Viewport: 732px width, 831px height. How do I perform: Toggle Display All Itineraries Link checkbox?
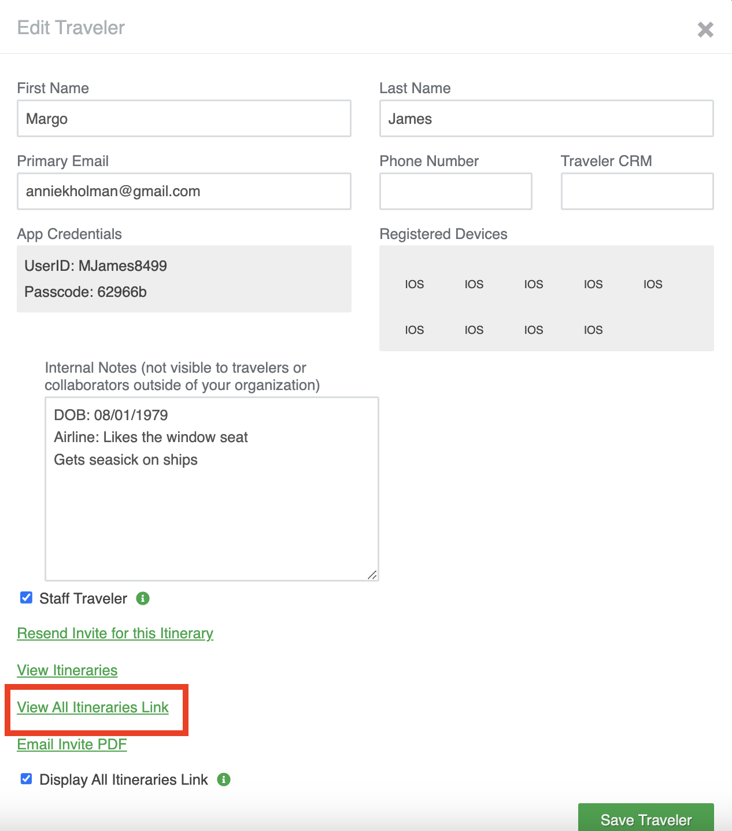tap(27, 779)
